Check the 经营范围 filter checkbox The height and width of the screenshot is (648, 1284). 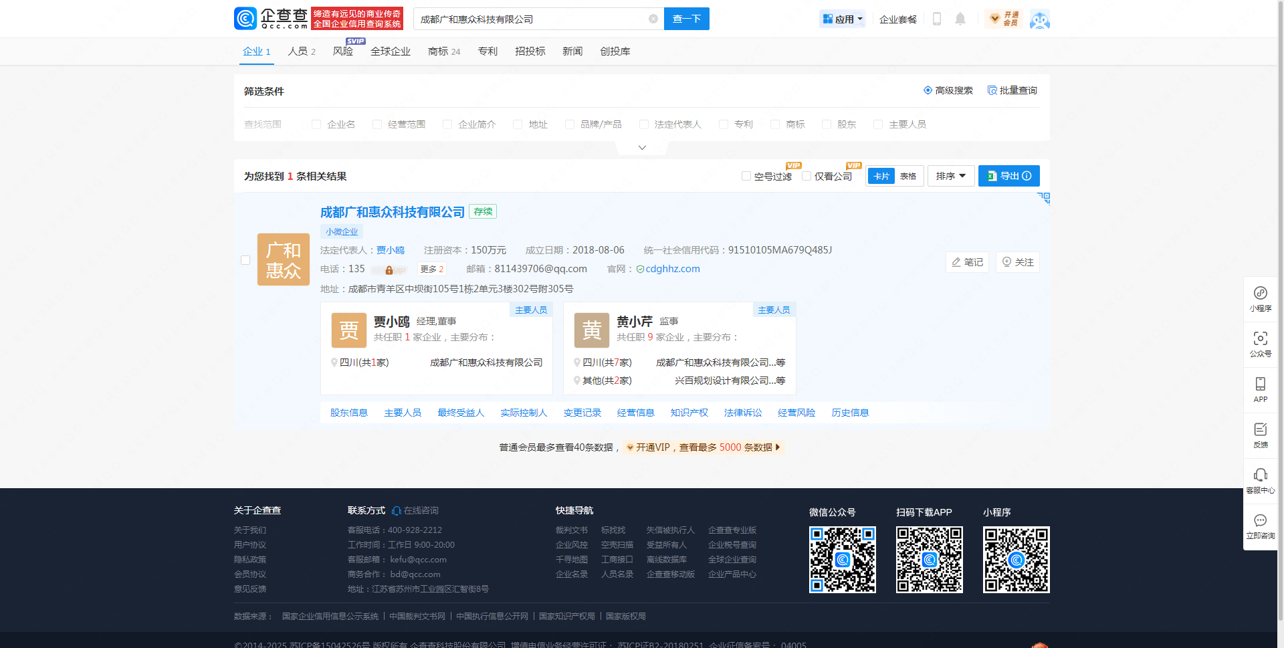tap(377, 124)
